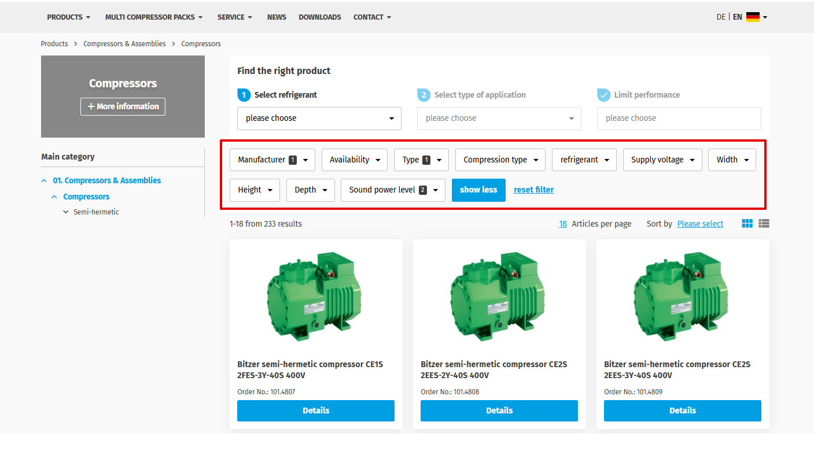Open the Sound power level filter
Viewport: 814px width, 466px height.
point(392,190)
